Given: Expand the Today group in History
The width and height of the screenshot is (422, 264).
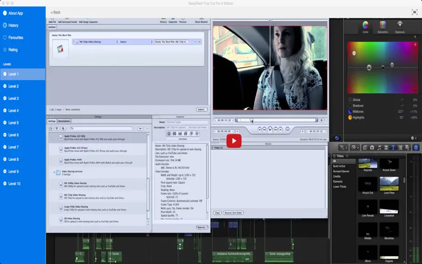Looking at the screenshot, I should (213, 148).
